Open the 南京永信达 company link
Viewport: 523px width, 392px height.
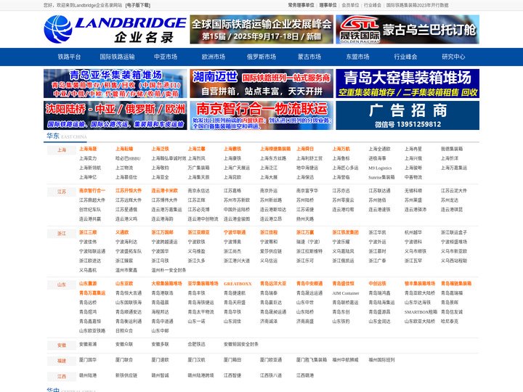point(198,191)
